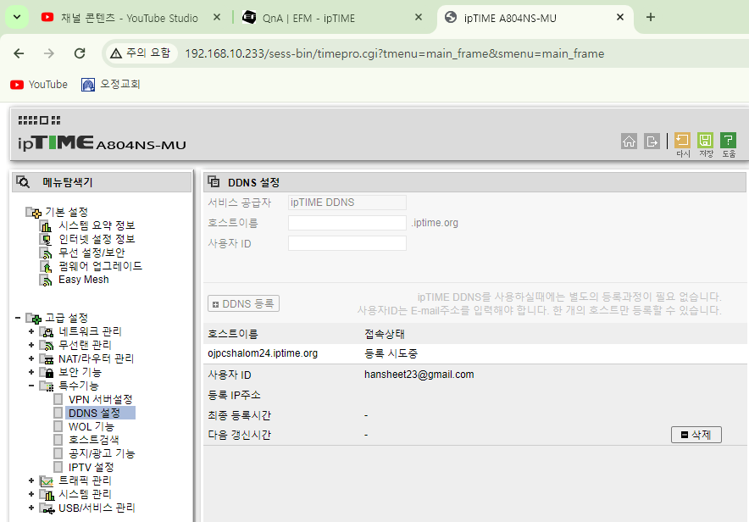Click the 호스트이름 input field

click(347, 223)
